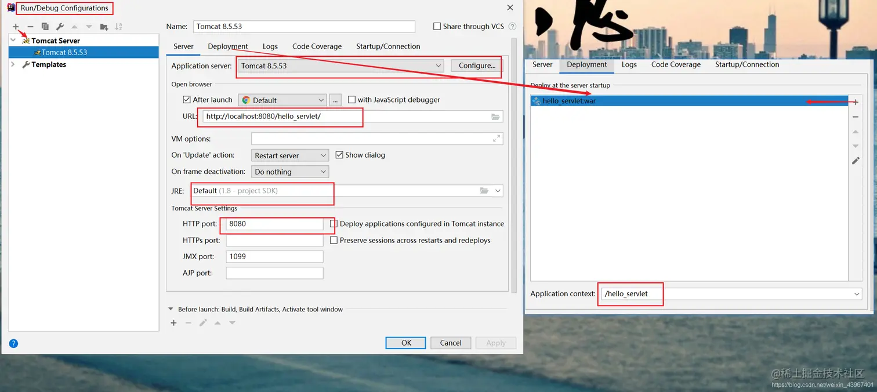Click the HTTPs port field
877x392 pixels.
[x=274, y=240]
